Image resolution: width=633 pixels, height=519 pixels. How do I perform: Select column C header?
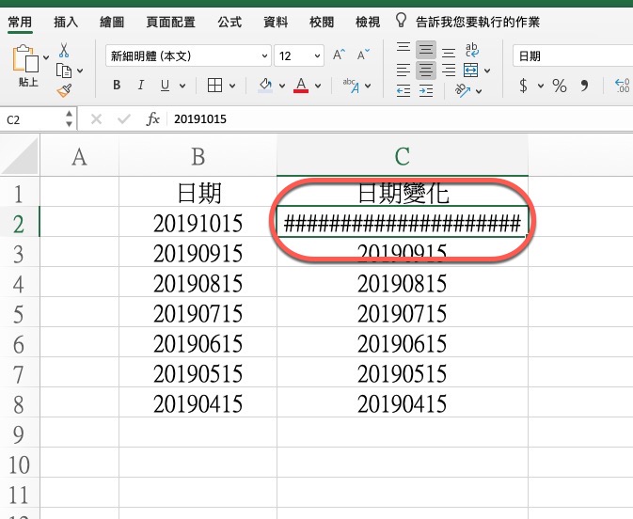coord(403,156)
